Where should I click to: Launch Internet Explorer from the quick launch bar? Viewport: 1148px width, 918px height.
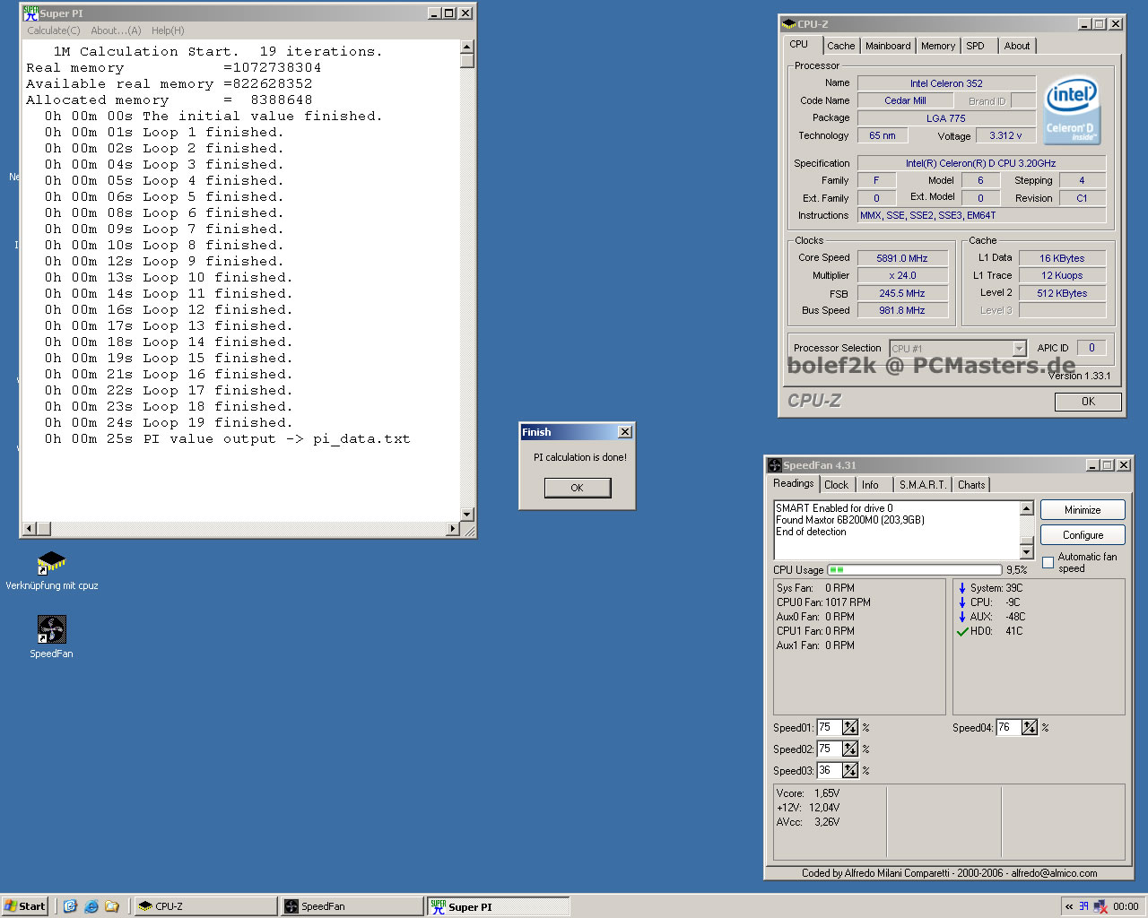click(x=91, y=906)
